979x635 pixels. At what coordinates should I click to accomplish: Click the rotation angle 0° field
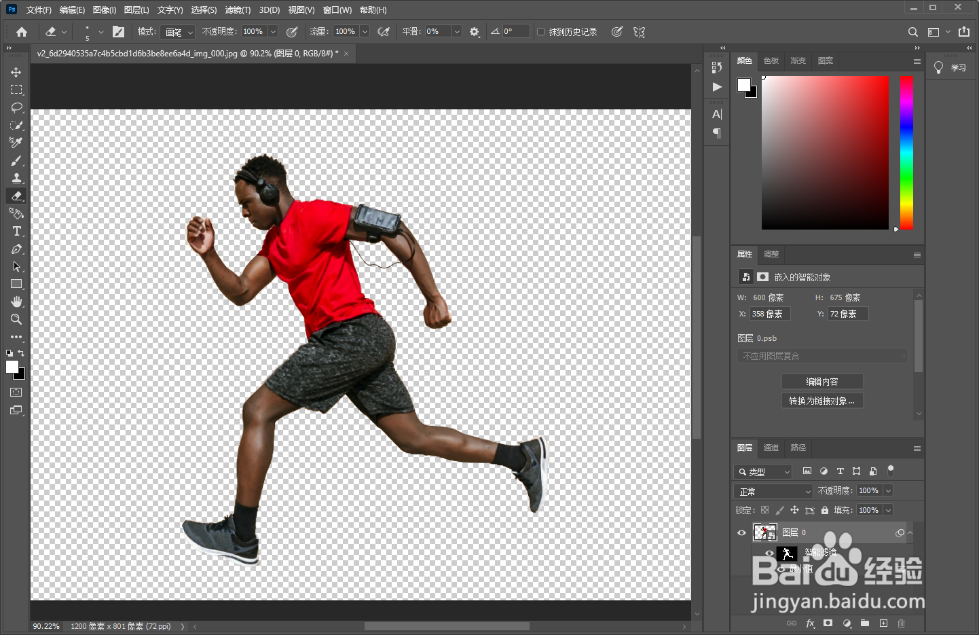(515, 32)
